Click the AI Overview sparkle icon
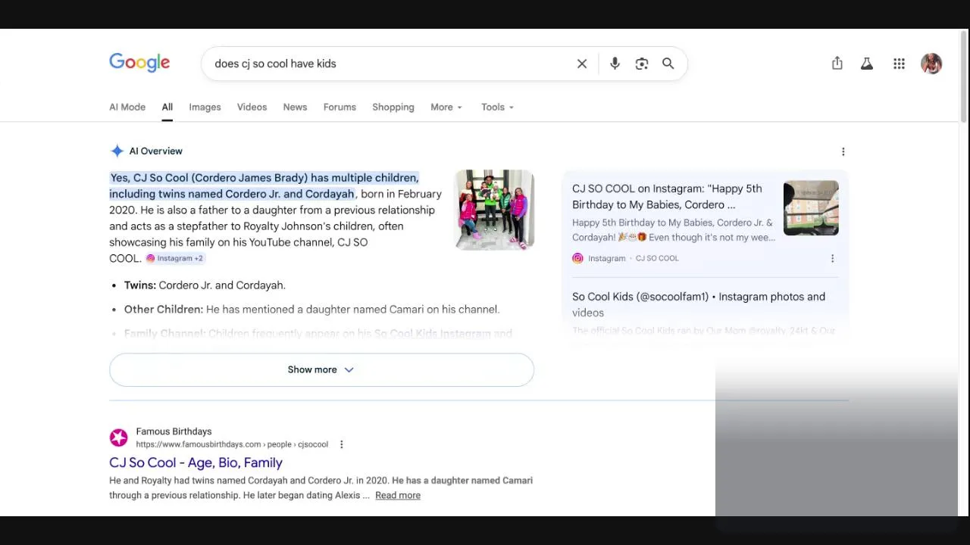This screenshot has width=970, height=545. [x=117, y=151]
